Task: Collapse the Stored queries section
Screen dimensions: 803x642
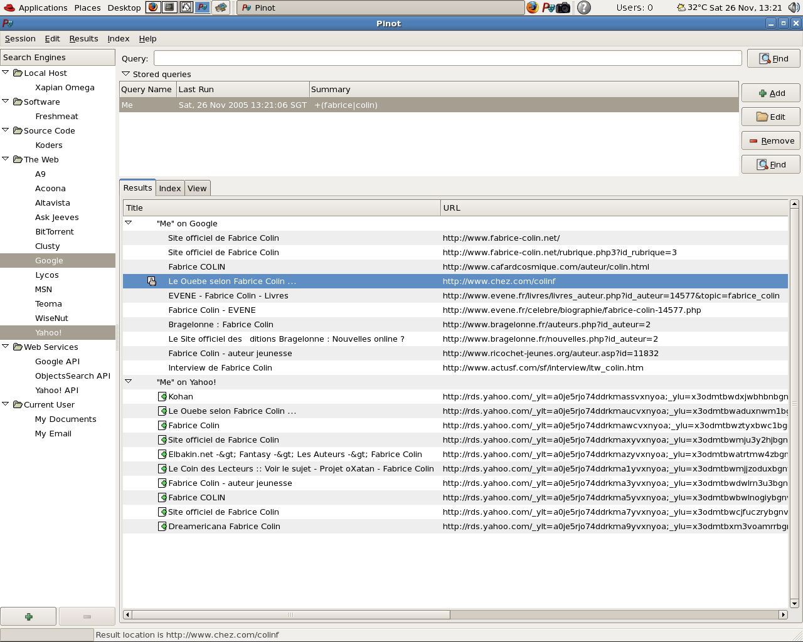Action: click(125, 74)
